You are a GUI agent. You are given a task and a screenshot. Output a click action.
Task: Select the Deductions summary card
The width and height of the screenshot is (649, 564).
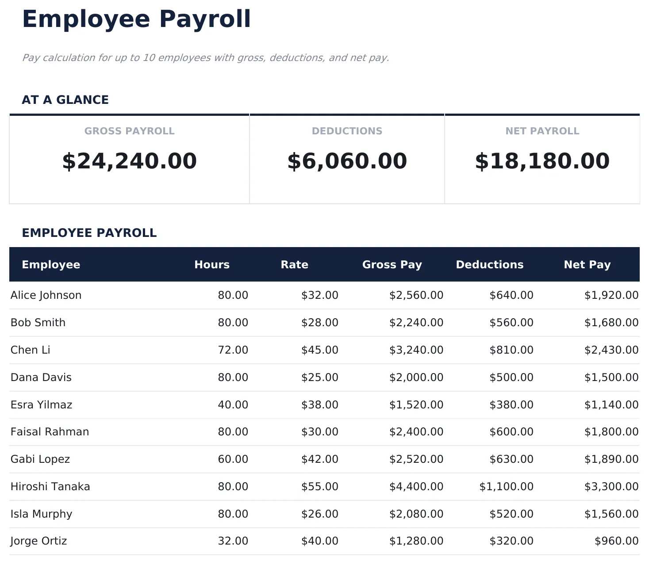tap(347, 159)
